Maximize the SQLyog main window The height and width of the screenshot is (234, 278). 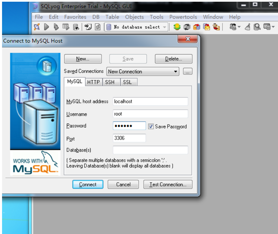pos(255,5)
